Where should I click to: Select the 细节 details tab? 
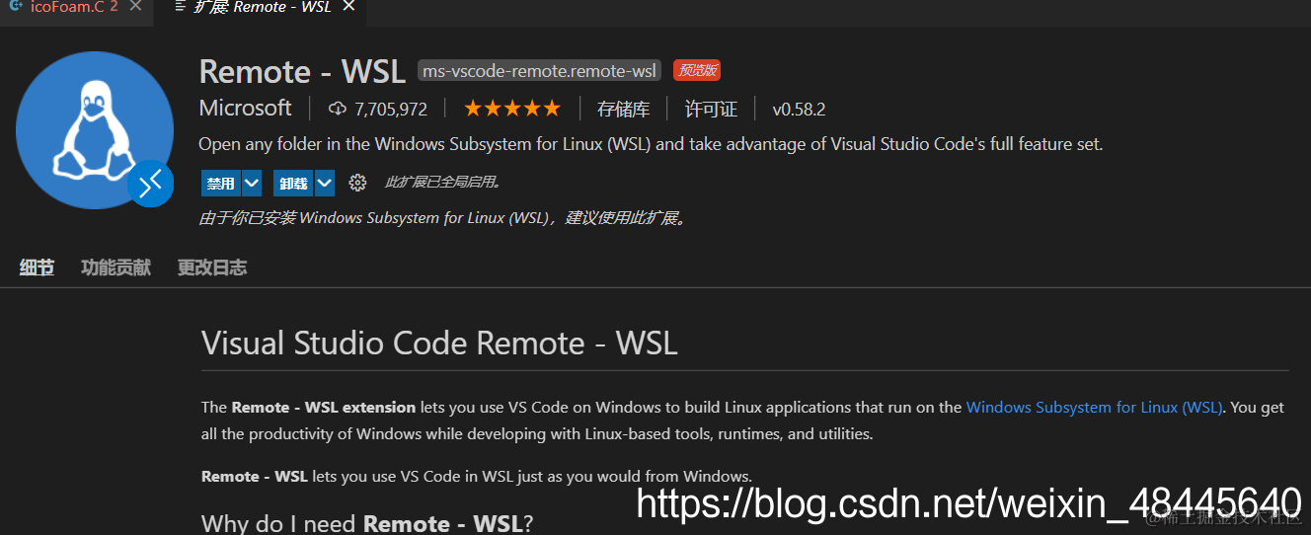click(x=37, y=267)
